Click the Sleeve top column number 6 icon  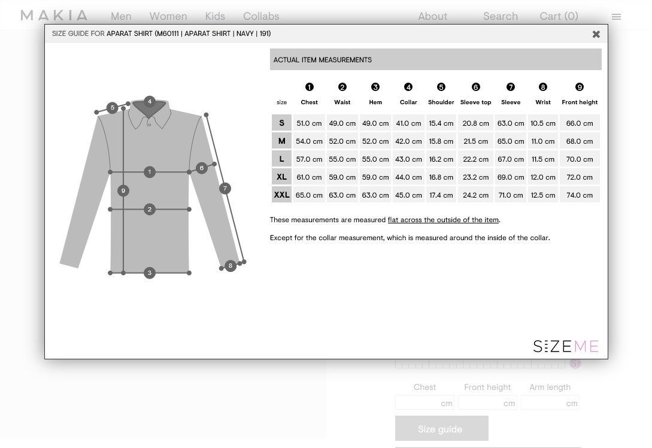click(476, 87)
